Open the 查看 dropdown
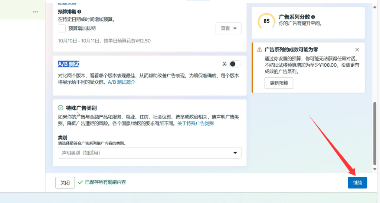Screen dimensions: 380x203 point(228,29)
